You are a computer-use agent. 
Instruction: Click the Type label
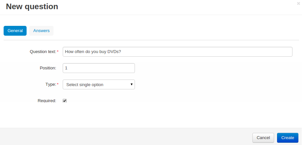click(51, 84)
